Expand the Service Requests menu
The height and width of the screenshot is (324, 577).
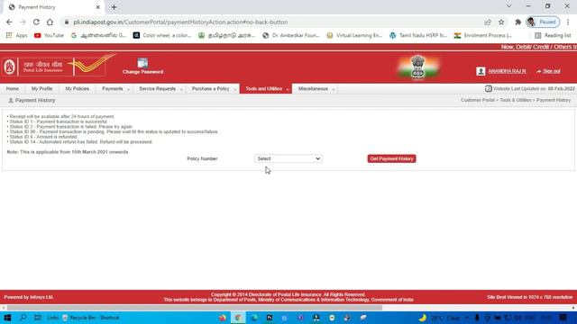point(160,89)
